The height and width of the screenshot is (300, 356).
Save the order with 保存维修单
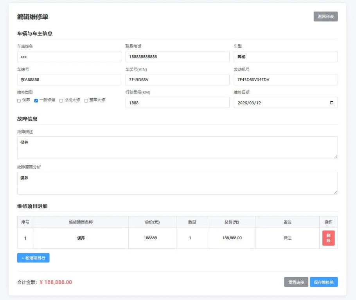coord(324,282)
